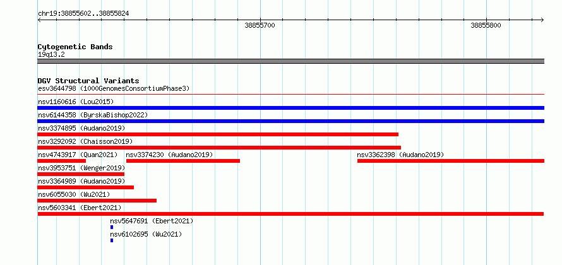The height and width of the screenshot is (265, 562).
Task: Open the nsv6102695 (Wu2021) label
Action: pyautogui.click(x=146, y=234)
